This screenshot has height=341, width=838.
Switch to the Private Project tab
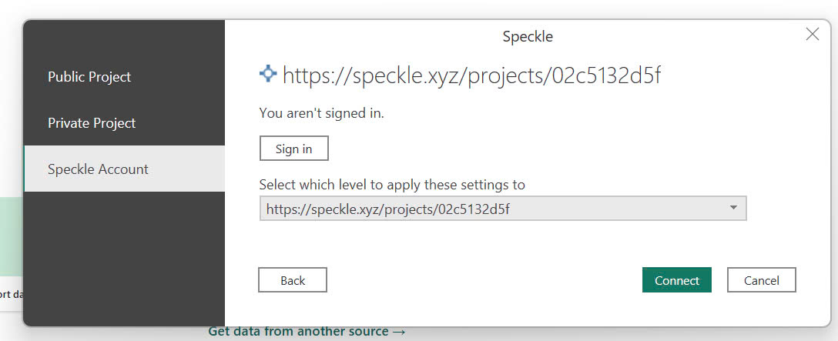click(x=92, y=123)
